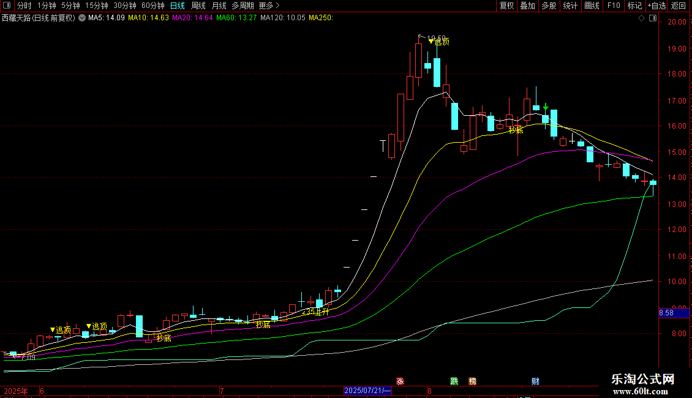Screen dimensions: 692x398
Task: Click the 2025/07/21 date marker on timeline
Action: 367,391
